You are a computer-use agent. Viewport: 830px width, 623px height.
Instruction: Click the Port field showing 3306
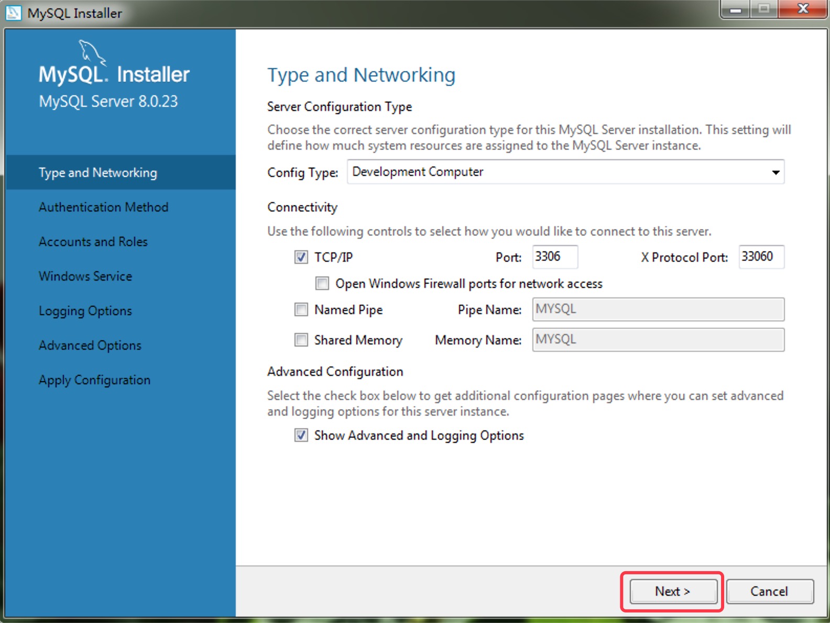tap(554, 257)
